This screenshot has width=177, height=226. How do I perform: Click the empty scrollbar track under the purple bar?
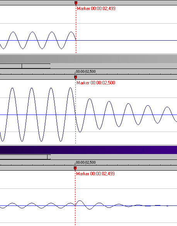click(114, 157)
